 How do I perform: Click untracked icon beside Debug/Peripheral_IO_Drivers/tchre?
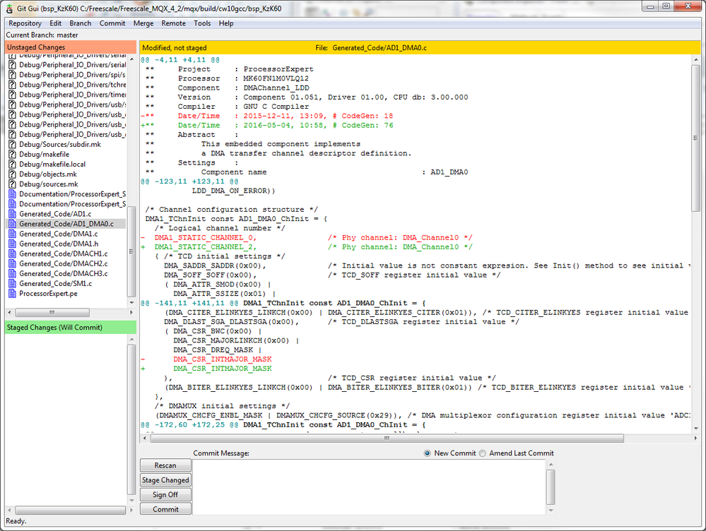point(13,84)
